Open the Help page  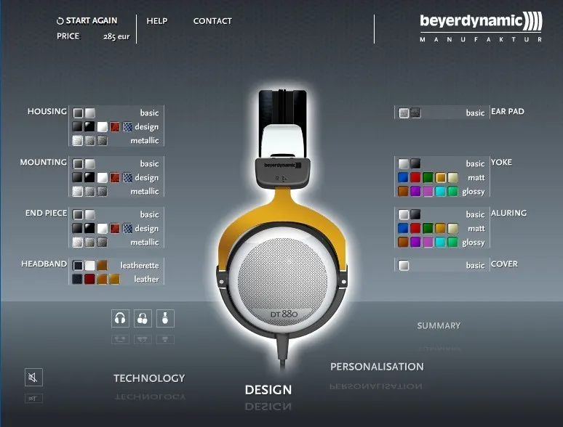[x=157, y=21]
